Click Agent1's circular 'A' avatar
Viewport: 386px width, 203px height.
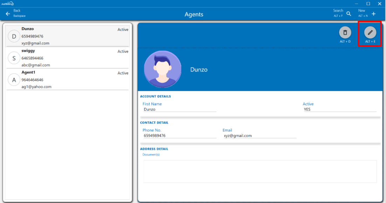tap(14, 80)
